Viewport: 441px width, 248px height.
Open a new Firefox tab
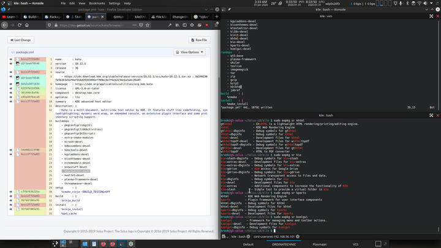(217, 17)
